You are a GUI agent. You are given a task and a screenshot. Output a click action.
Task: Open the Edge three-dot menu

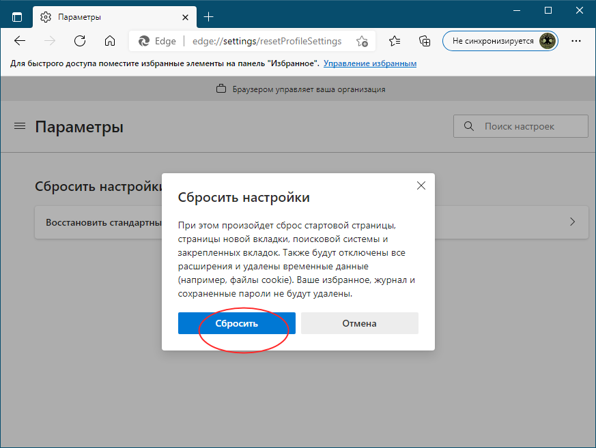(576, 41)
